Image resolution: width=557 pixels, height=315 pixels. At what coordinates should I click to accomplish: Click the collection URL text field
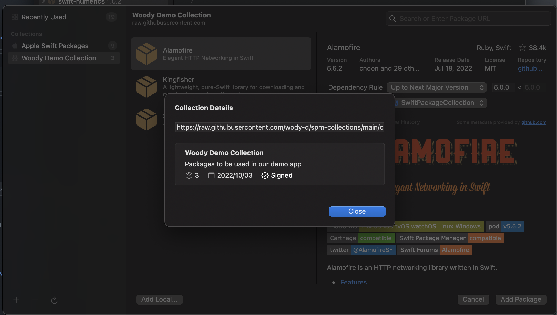pyautogui.click(x=280, y=127)
